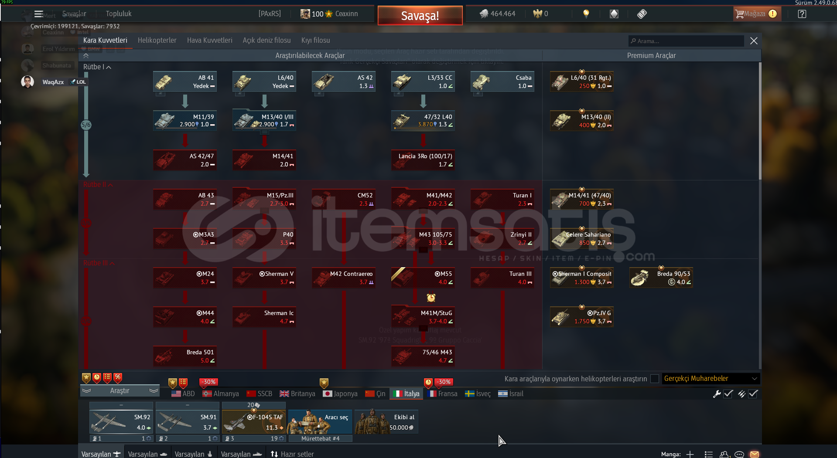
Task: Click the Ceaxinn profile avatar icon
Action: 305,14
